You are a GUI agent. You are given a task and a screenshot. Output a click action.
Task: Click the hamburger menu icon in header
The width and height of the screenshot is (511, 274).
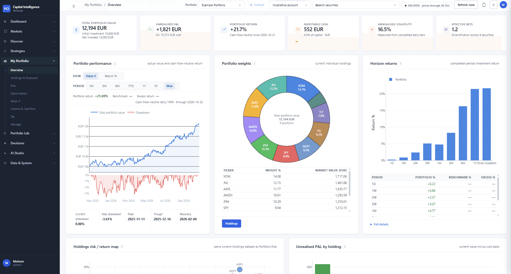74,6
